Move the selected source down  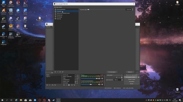[x=74, y=85]
